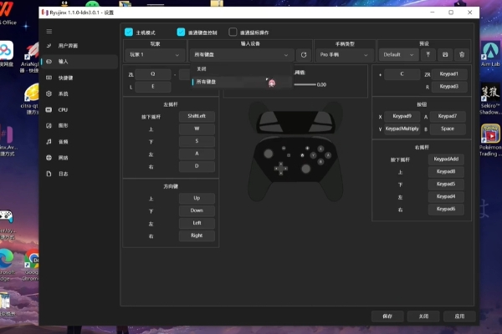Open the CPU settings page

(x=63, y=109)
